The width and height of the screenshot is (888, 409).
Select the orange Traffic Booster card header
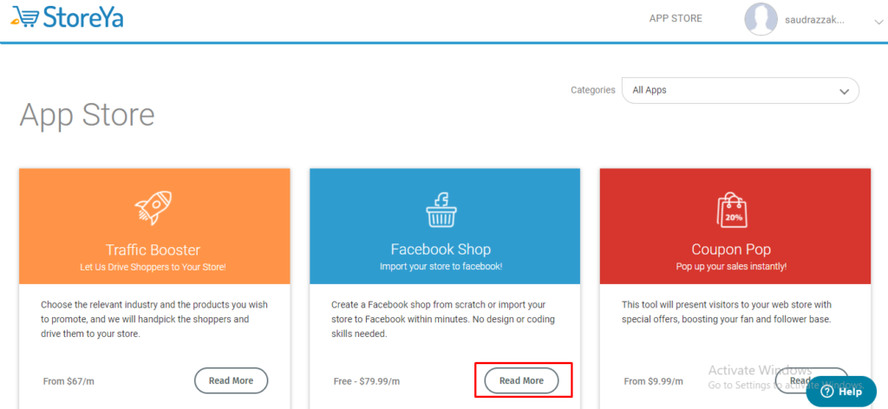(154, 226)
